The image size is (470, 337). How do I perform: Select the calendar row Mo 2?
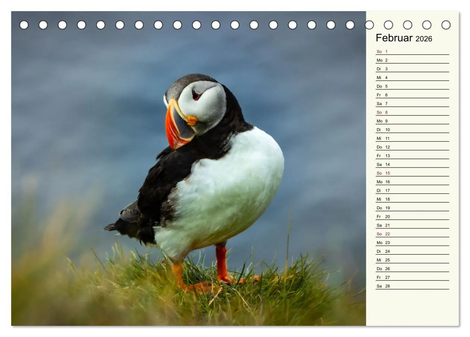pyautogui.click(x=412, y=60)
